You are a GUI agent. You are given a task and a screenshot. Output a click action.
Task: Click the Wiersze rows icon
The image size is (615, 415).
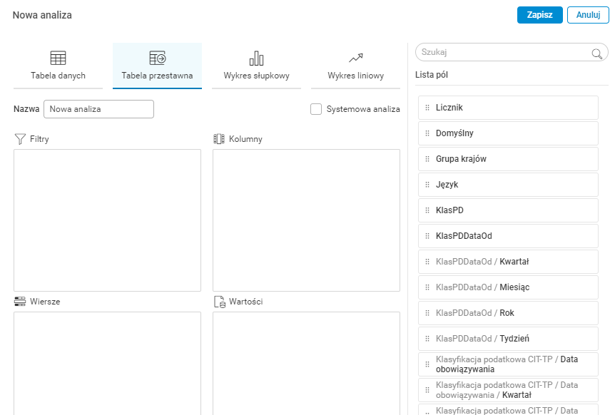(x=20, y=302)
